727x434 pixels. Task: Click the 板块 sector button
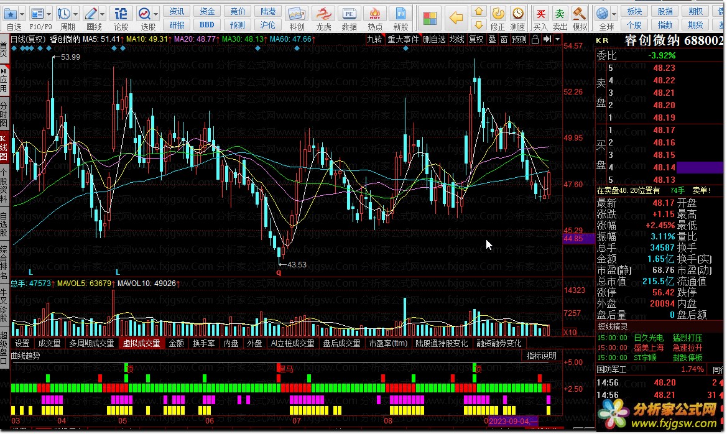[635, 11]
